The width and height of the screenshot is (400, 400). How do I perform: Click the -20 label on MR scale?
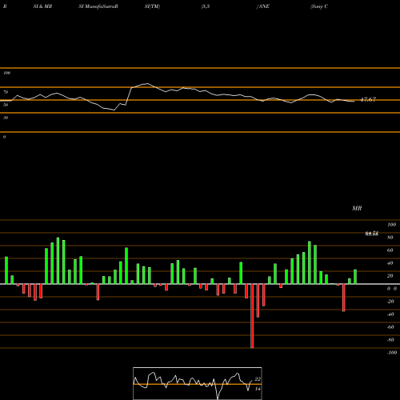[x=390, y=302]
